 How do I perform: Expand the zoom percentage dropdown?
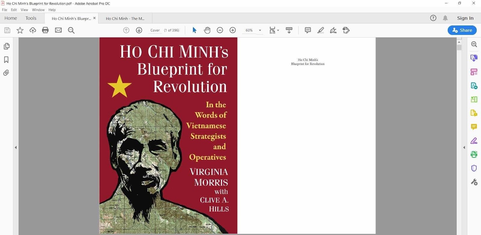[x=260, y=30]
